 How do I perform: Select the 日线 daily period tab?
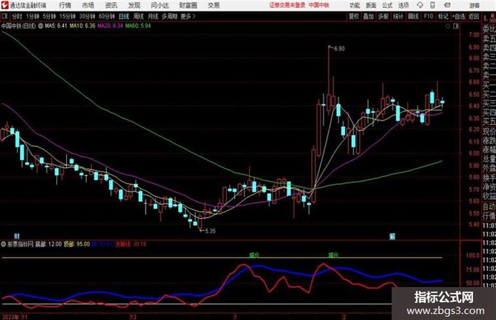(124, 16)
